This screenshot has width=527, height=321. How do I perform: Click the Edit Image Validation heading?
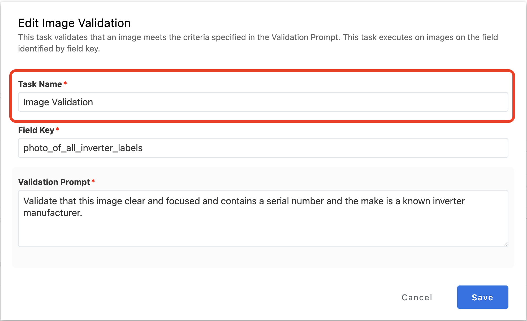pos(74,23)
